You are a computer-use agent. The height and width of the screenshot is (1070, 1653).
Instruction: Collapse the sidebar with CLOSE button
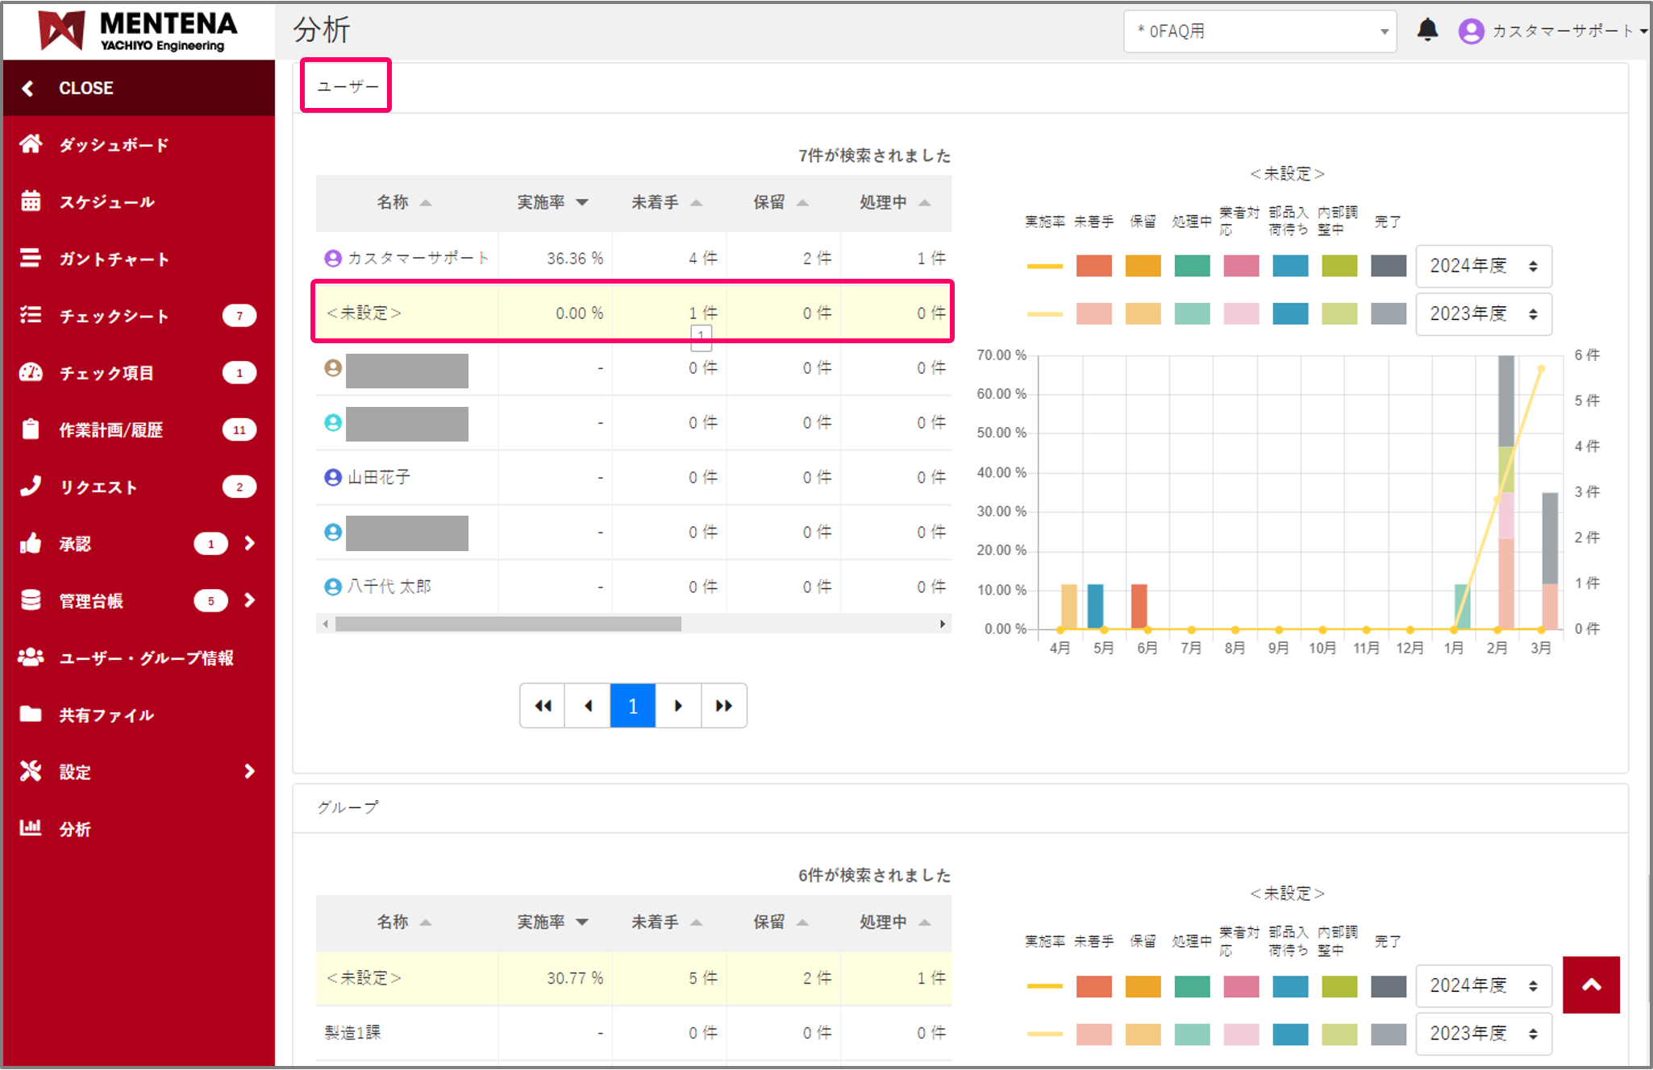click(x=85, y=88)
